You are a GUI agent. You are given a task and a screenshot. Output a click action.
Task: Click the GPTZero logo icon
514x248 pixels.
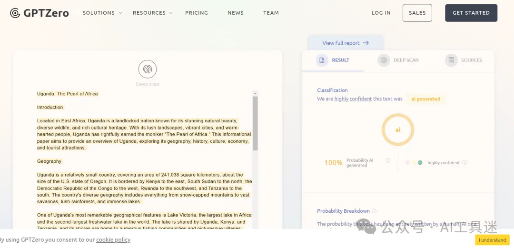point(15,13)
